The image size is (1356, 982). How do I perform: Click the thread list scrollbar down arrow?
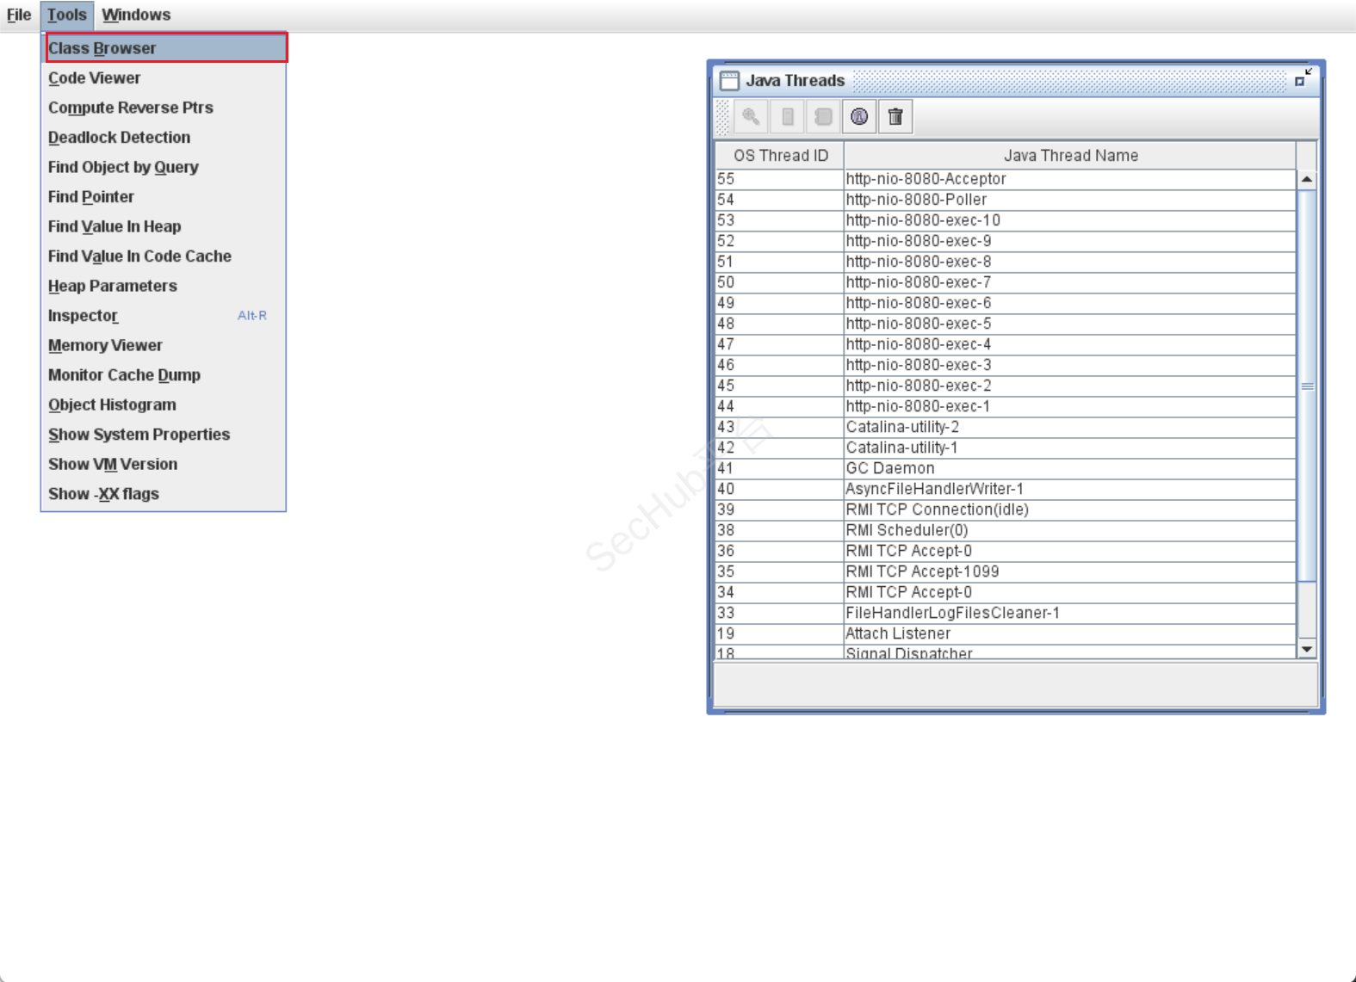[1307, 649]
